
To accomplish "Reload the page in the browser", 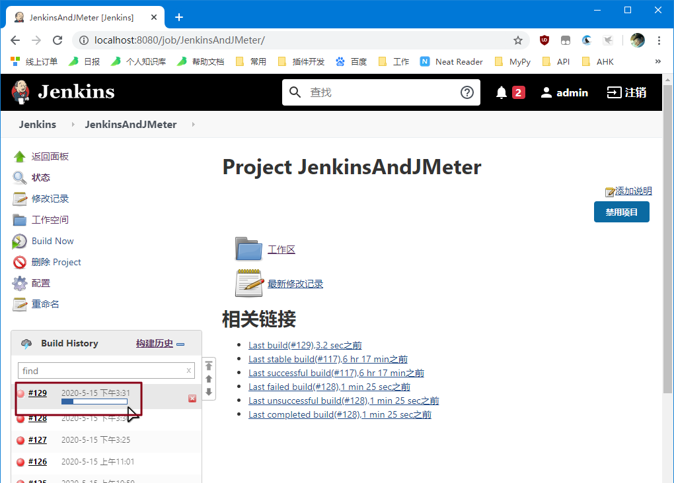I will (x=57, y=40).
